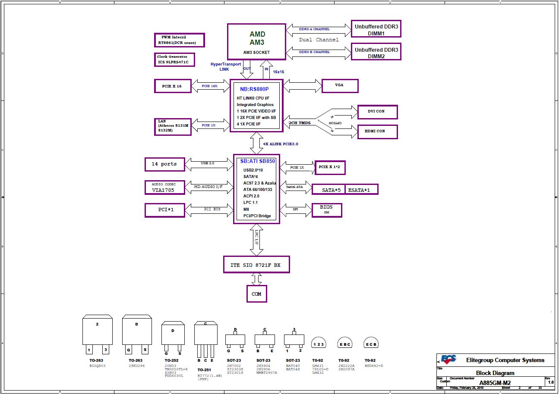Screen dimensions: 559x394
Task: Select the 14 ports USB block
Action: tap(165, 164)
